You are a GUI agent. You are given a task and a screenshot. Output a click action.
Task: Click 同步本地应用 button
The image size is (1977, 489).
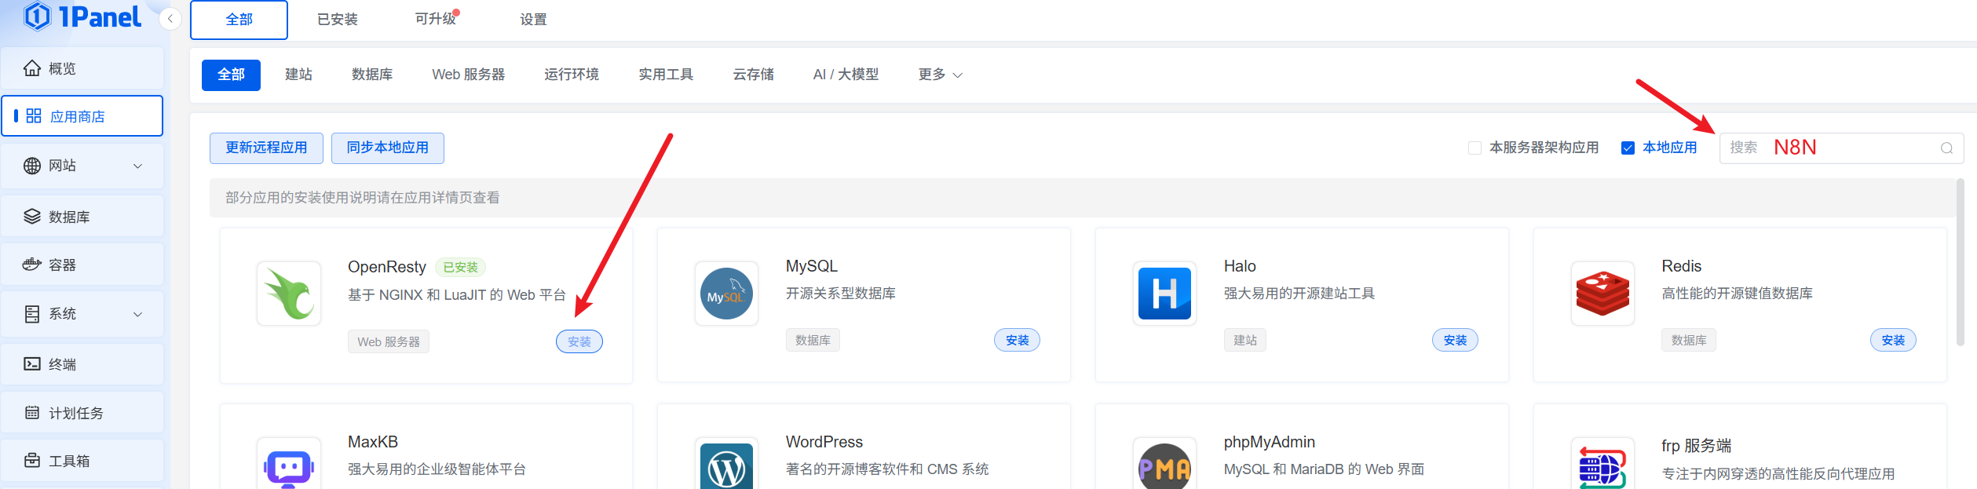click(x=388, y=148)
